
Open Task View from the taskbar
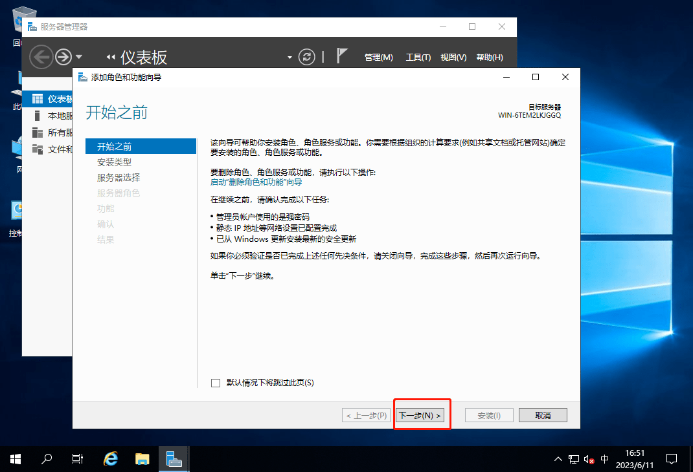77,459
